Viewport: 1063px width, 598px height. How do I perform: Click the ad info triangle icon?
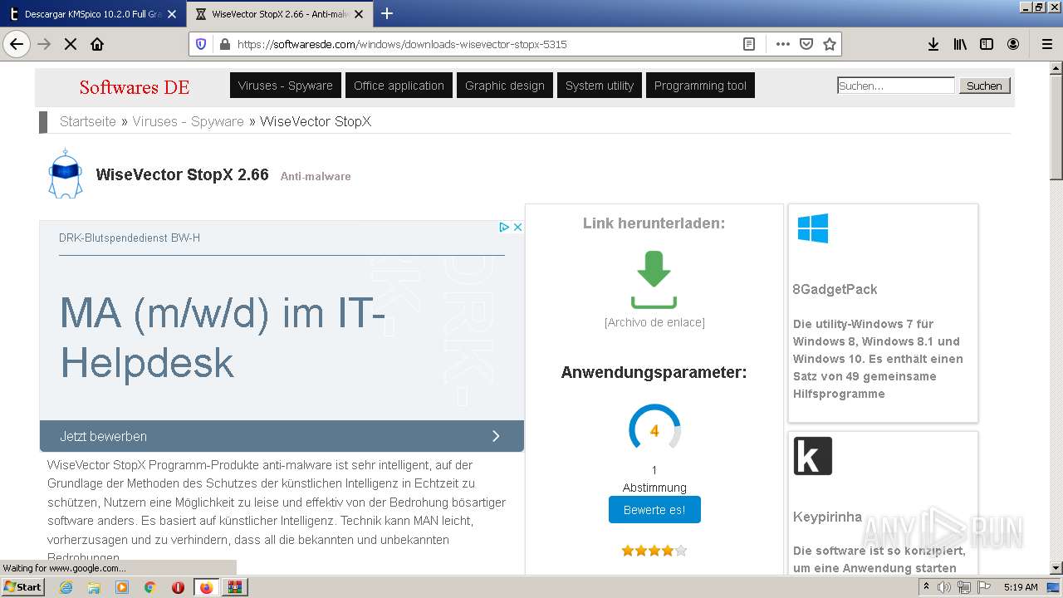point(503,227)
